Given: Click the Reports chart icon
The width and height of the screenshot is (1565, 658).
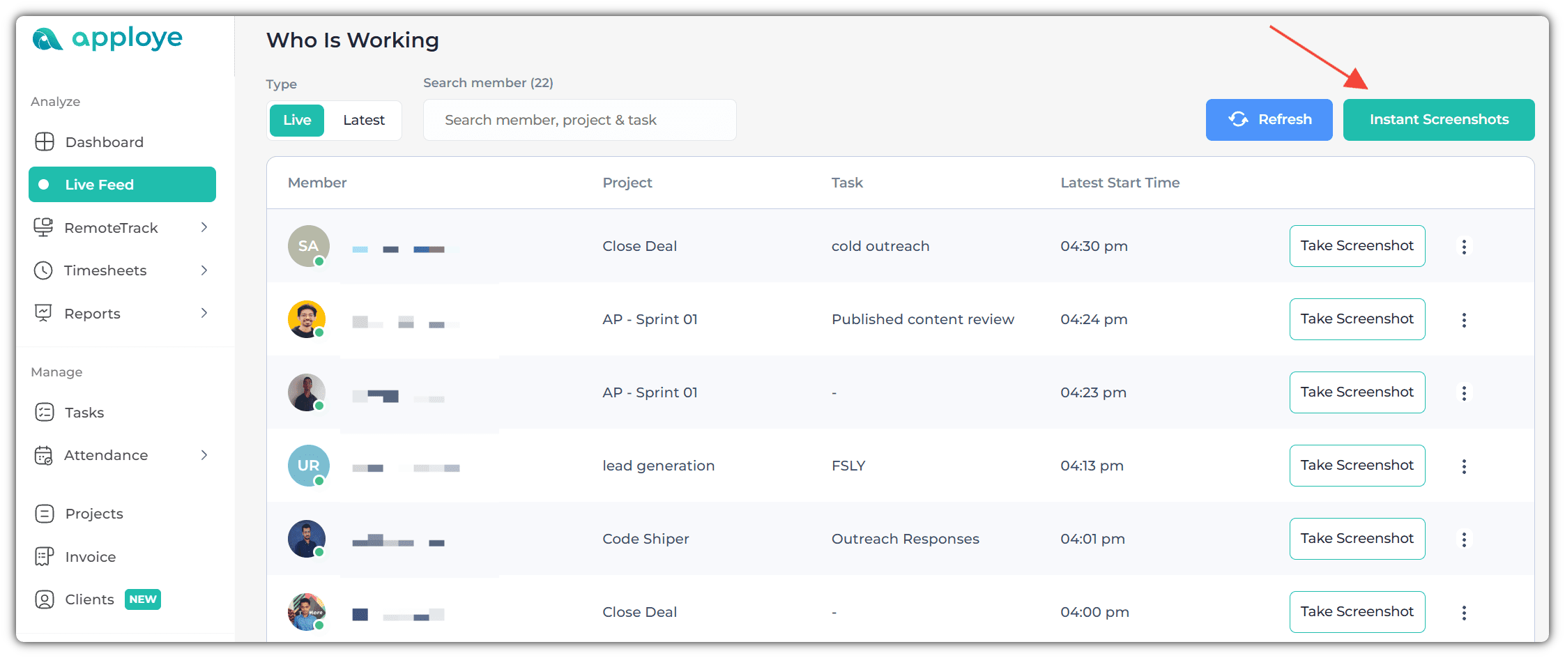Looking at the screenshot, I should pos(44,314).
